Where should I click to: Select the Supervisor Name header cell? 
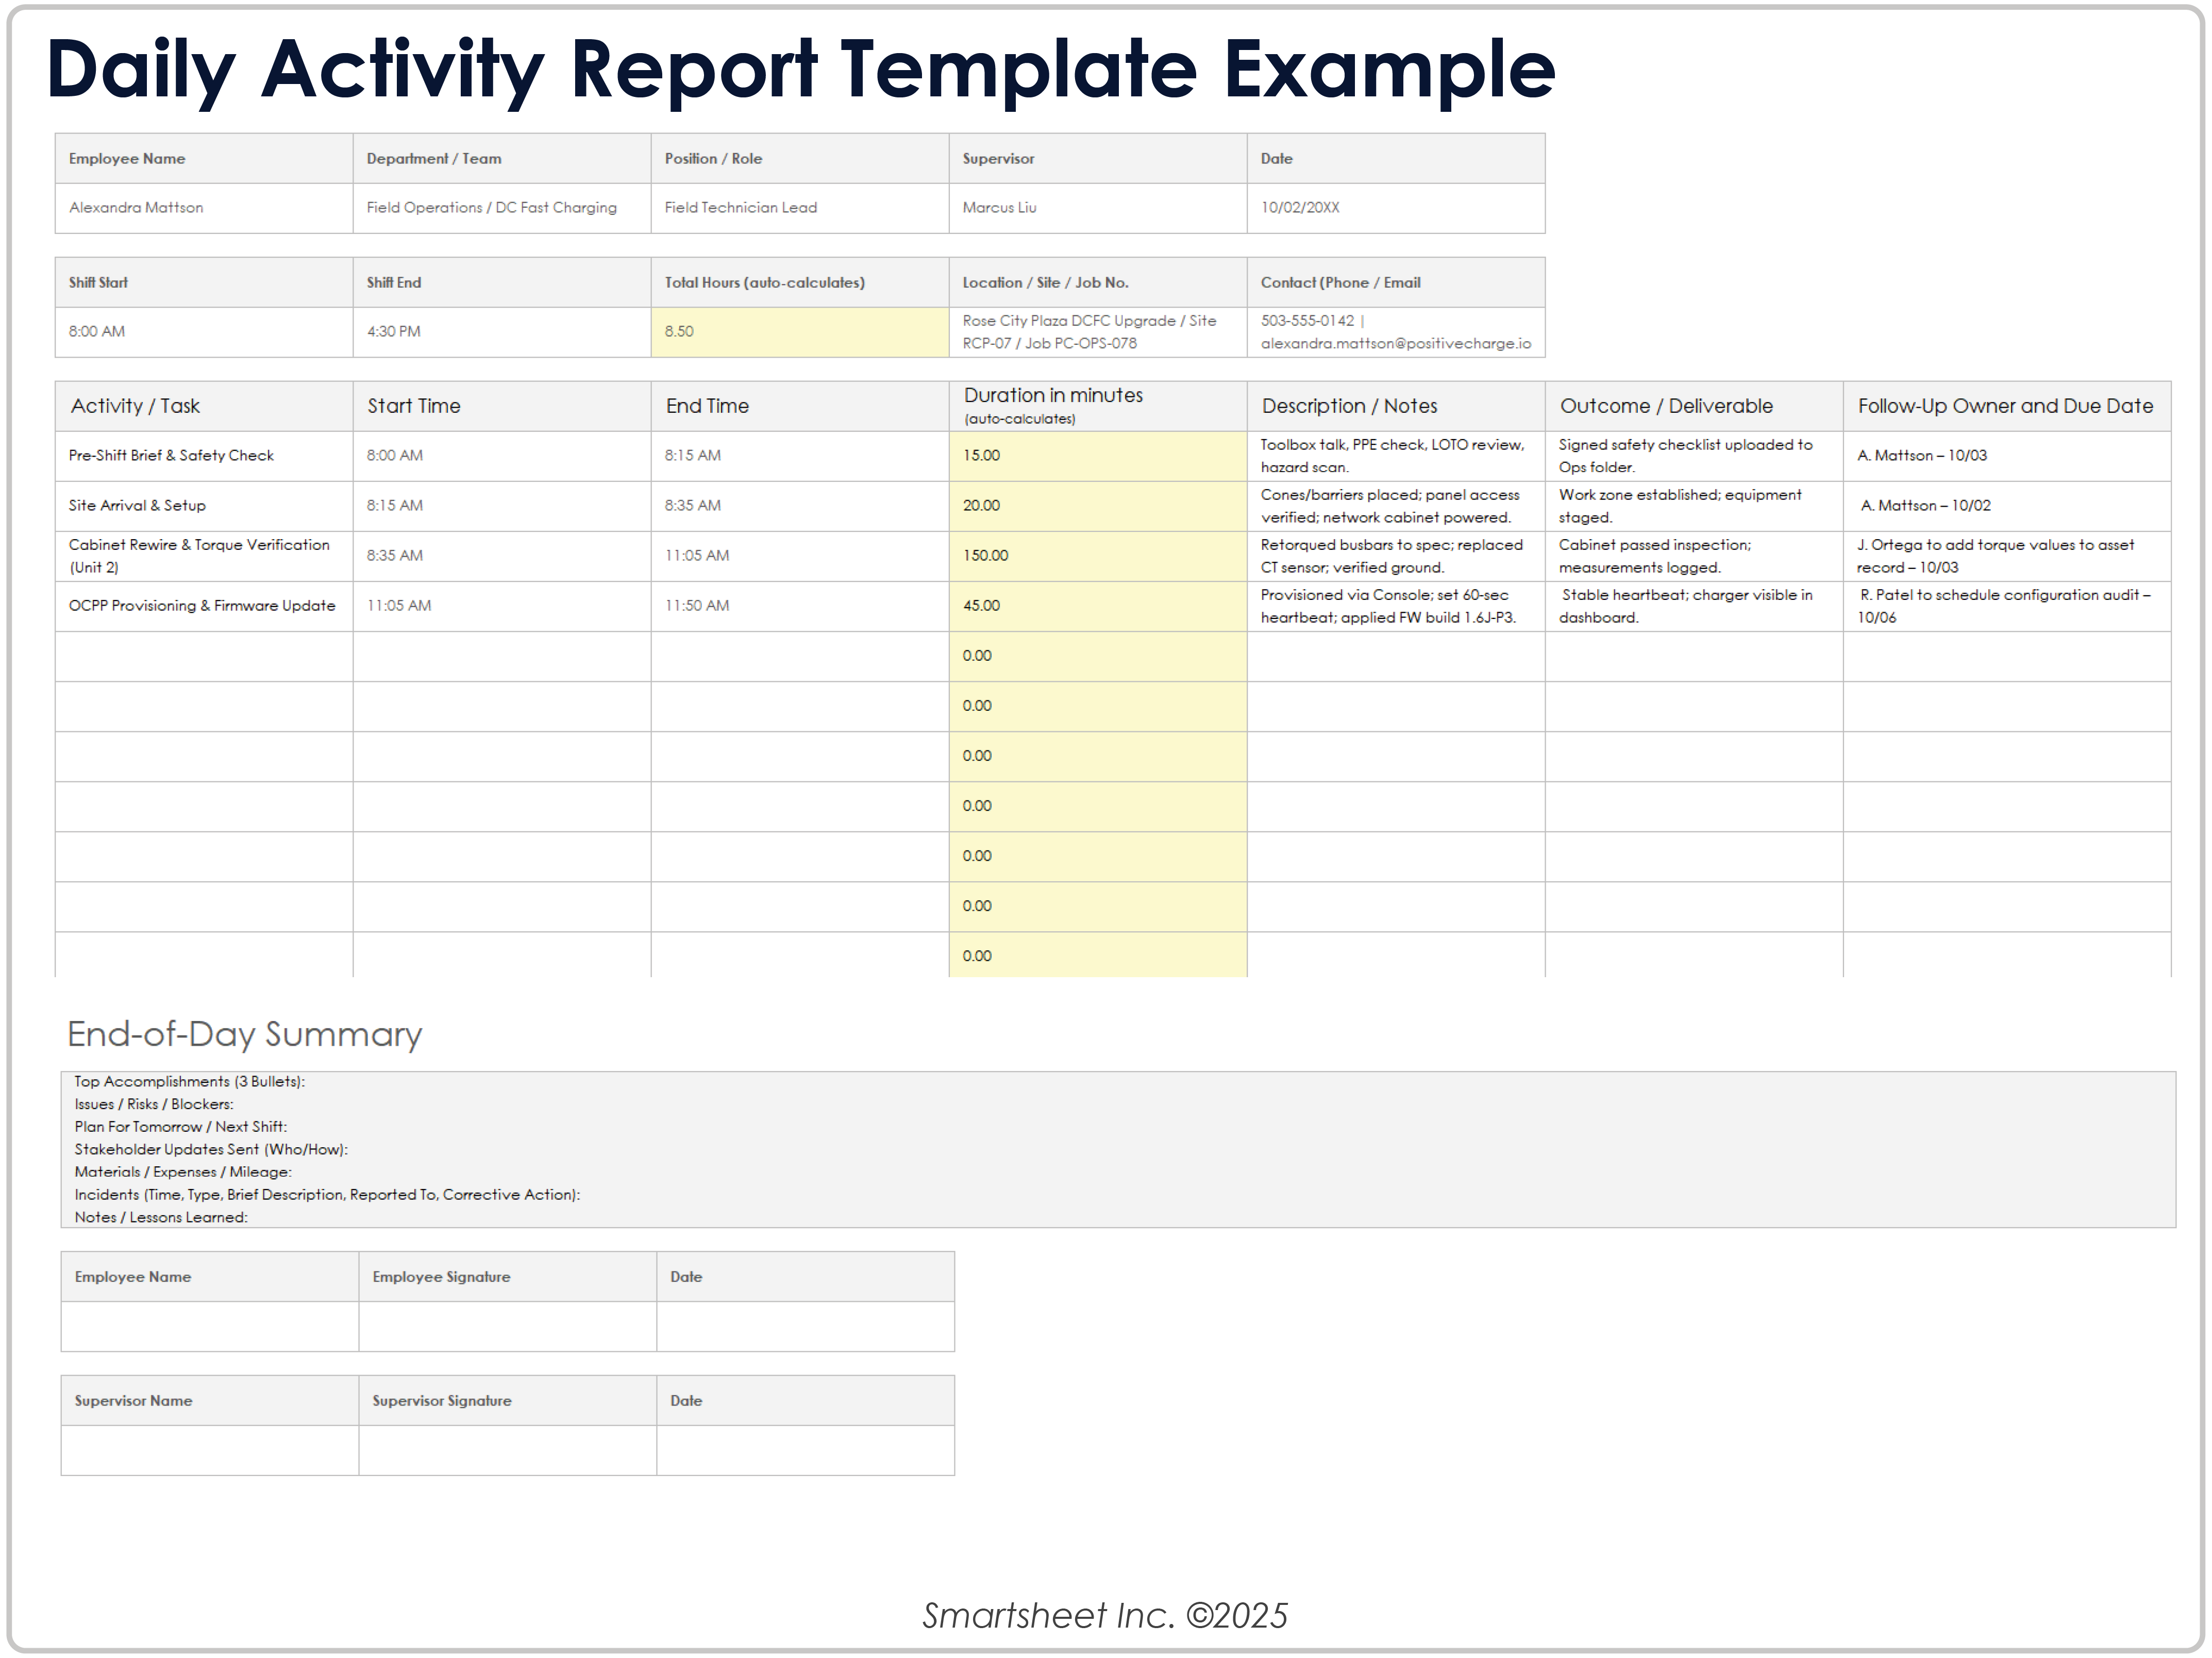click(133, 1401)
